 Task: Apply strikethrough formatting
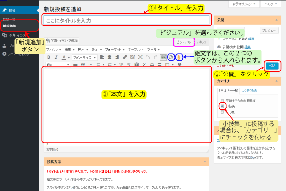[x=91, y=64]
